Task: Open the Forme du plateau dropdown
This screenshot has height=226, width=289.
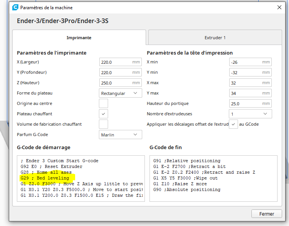Action: click(120, 93)
